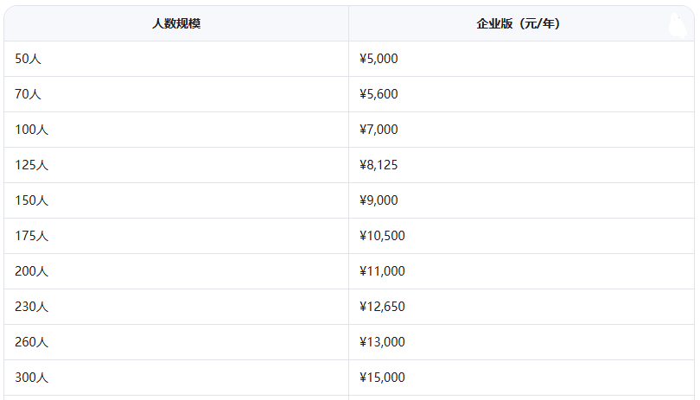Click the 企业版（元/年） column header

pyautogui.click(x=518, y=23)
